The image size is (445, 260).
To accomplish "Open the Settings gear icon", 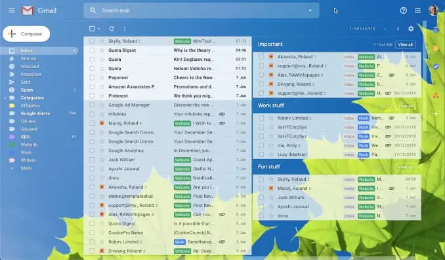I will coord(411,29).
